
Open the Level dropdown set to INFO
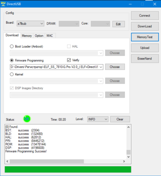[97, 119]
